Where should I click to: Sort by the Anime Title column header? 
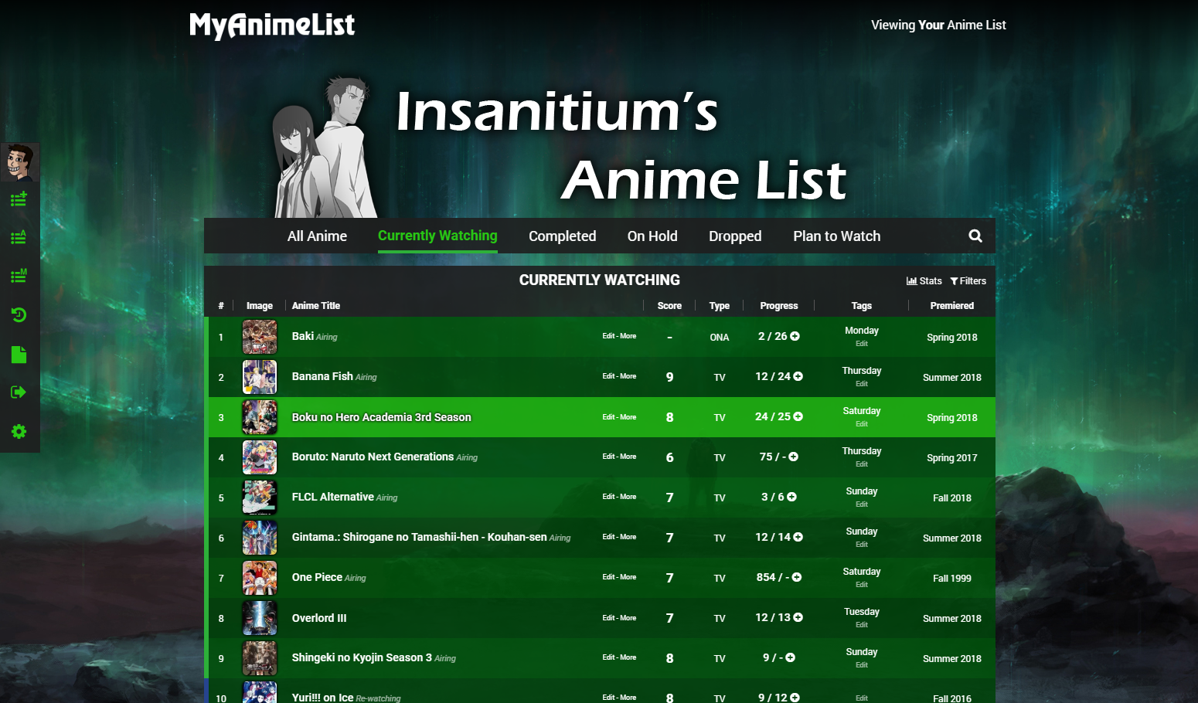(316, 306)
